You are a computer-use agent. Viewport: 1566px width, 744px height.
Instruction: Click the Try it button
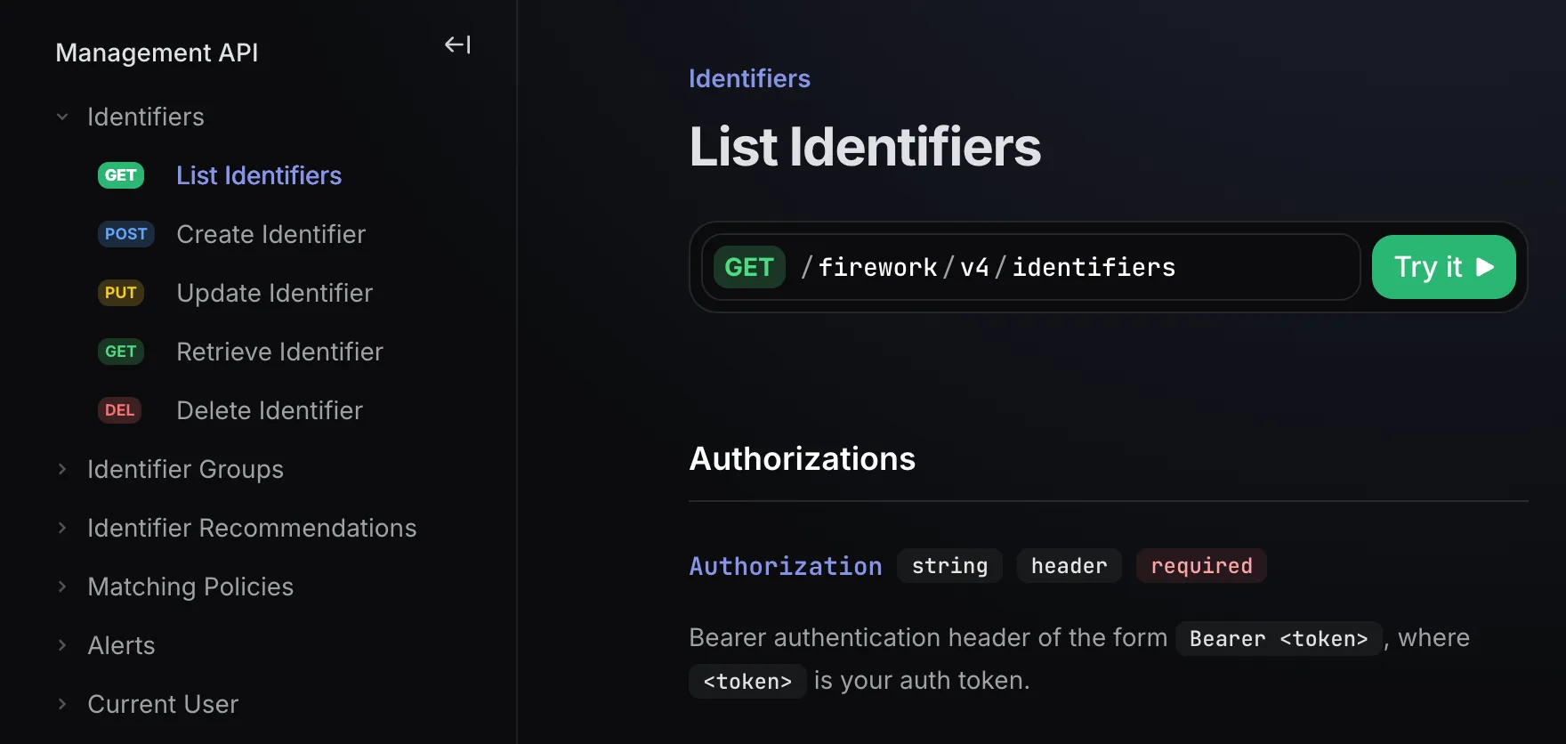(1443, 267)
